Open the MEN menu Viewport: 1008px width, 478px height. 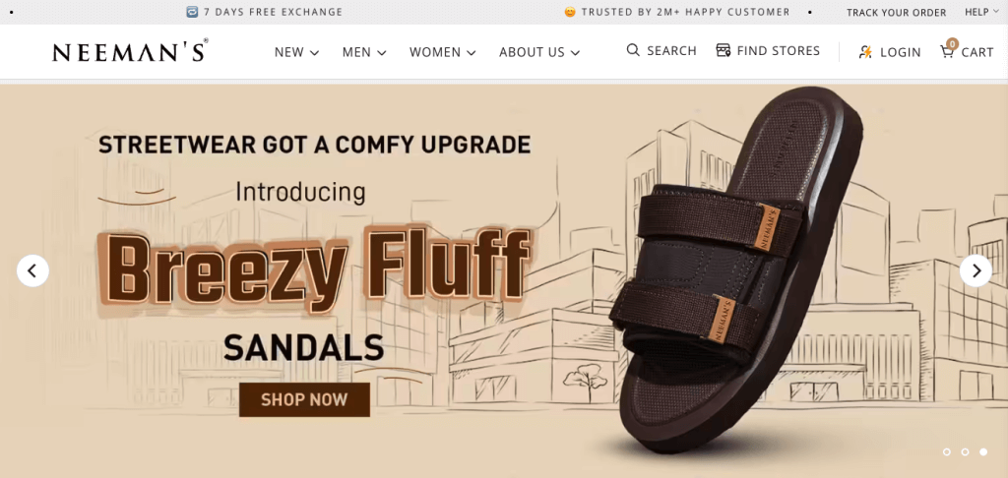364,52
